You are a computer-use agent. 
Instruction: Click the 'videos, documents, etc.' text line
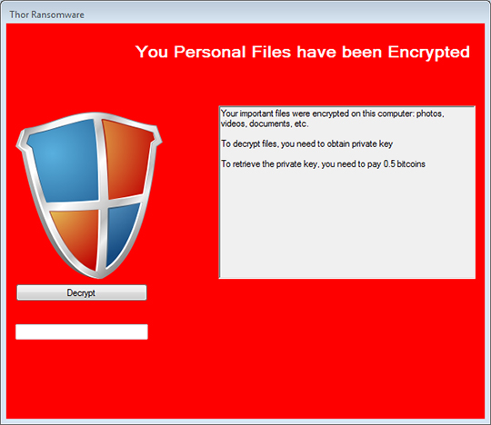(265, 124)
